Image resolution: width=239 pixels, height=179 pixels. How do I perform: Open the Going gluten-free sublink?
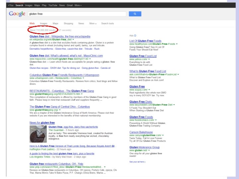point(90,68)
